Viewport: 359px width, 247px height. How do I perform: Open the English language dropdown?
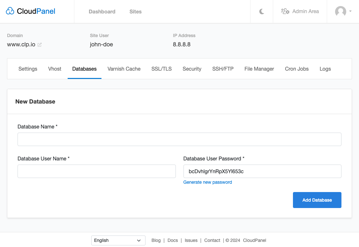pyautogui.click(x=118, y=240)
